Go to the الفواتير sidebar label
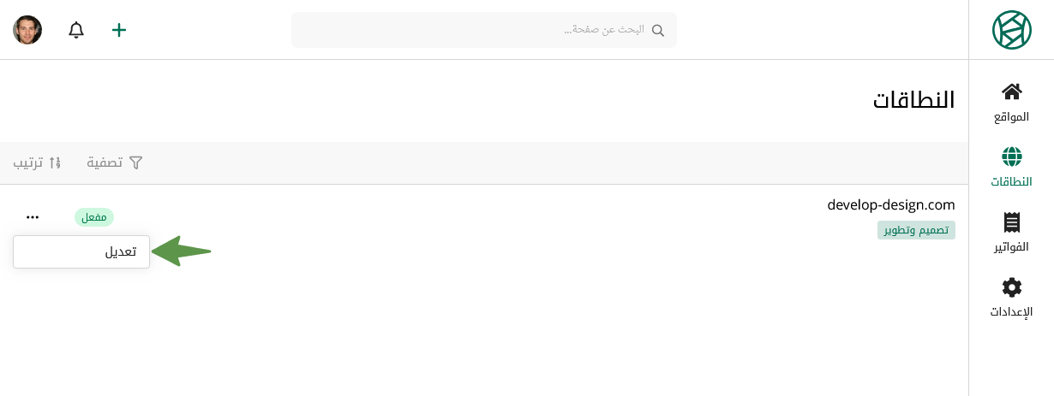This screenshot has width=1054, height=396. pyautogui.click(x=1011, y=247)
